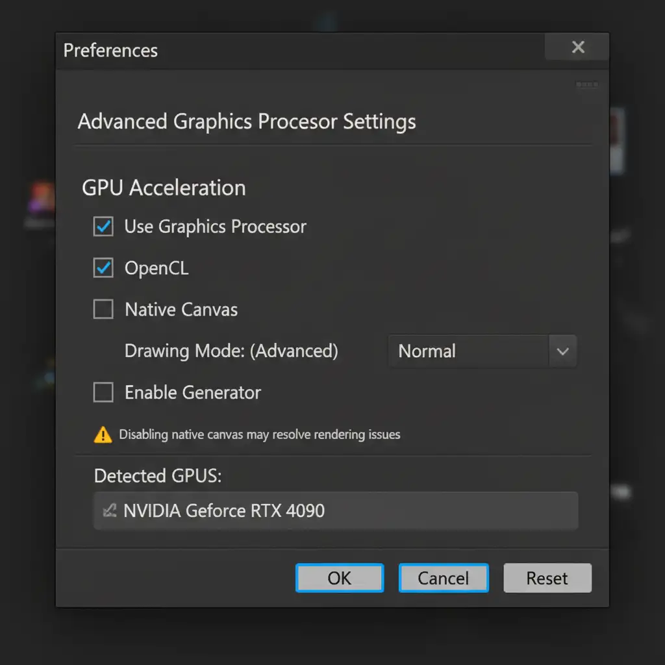Tick the Enable Generator checkbox
This screenshot has width=665, height=665.
point(103,392)
